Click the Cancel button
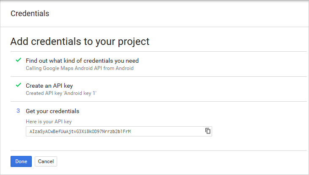Image resolution: width=309 pixels, height=175 pixels. click(x=46, y=161)
